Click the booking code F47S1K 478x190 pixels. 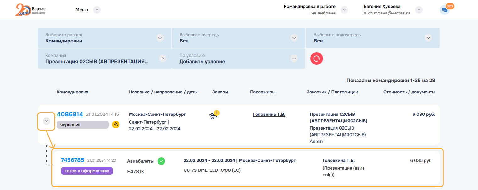pyautogui.click(x=136, y=172)
